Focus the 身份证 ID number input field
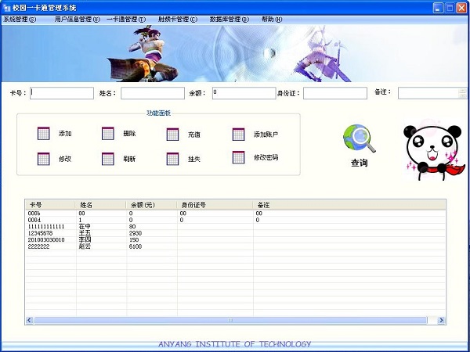Viewport: 470px width, 352px height. [x=335, y=93]
